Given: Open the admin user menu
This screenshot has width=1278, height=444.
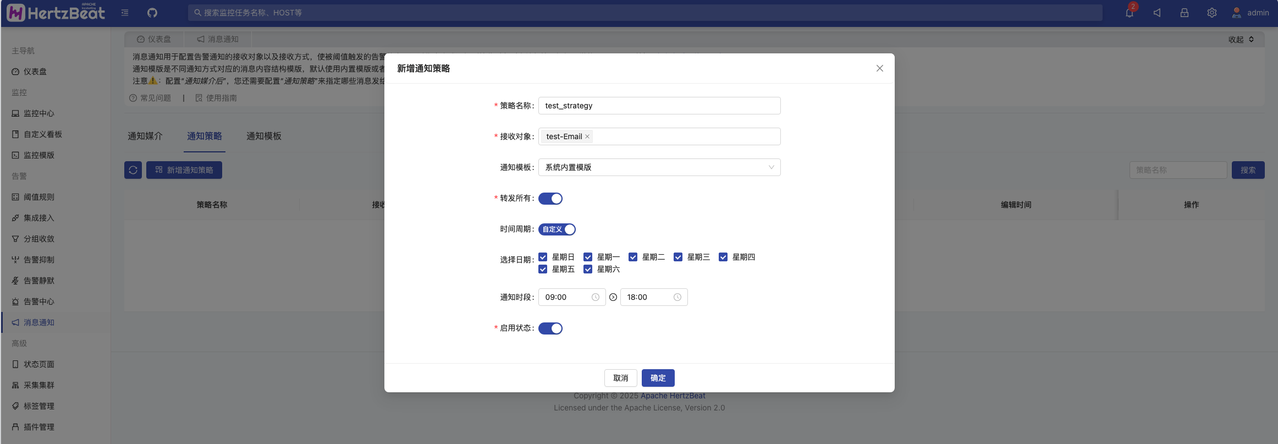Looking at the screenshot, I should [1251, 13].
